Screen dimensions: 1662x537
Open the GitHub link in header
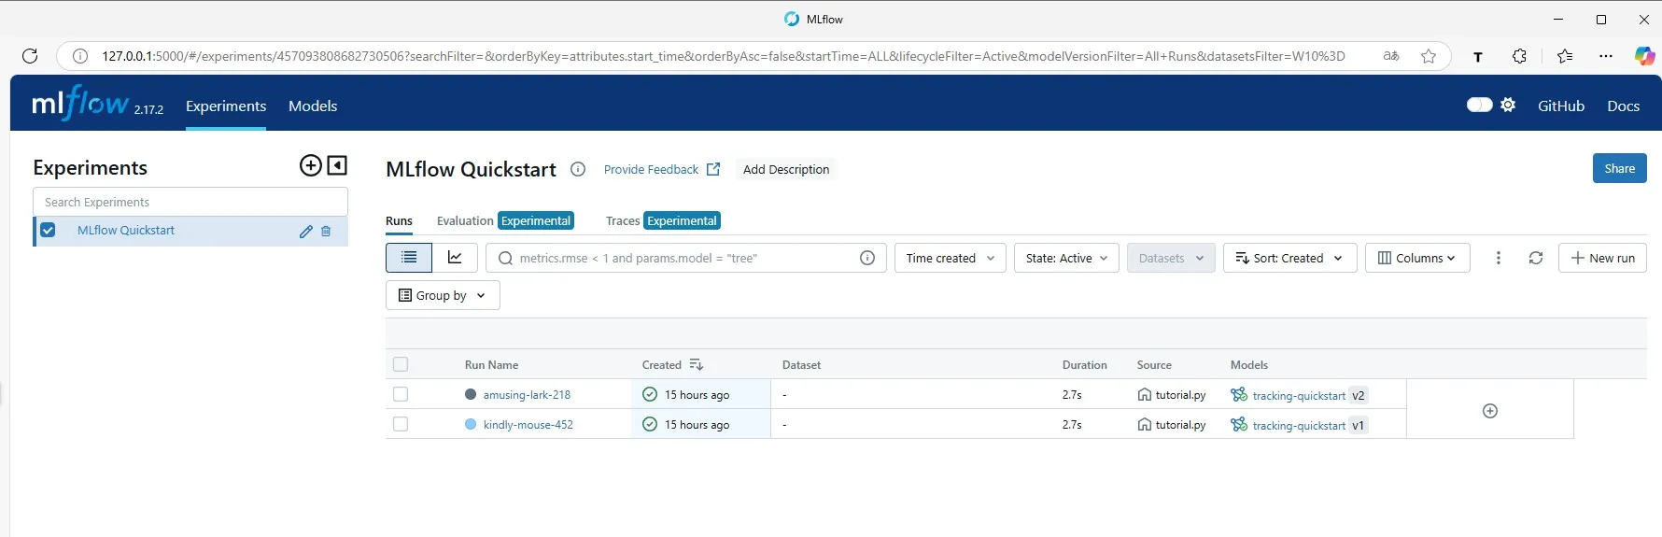click(1561, 106)
